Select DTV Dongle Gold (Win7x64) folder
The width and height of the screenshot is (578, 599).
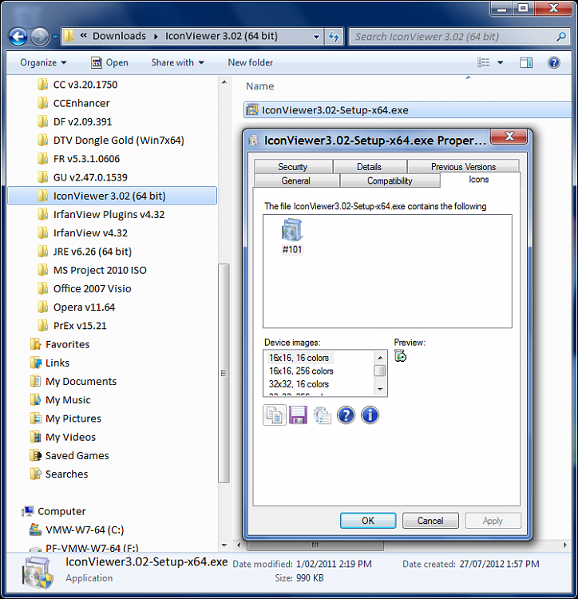click(x=119, y=141)
